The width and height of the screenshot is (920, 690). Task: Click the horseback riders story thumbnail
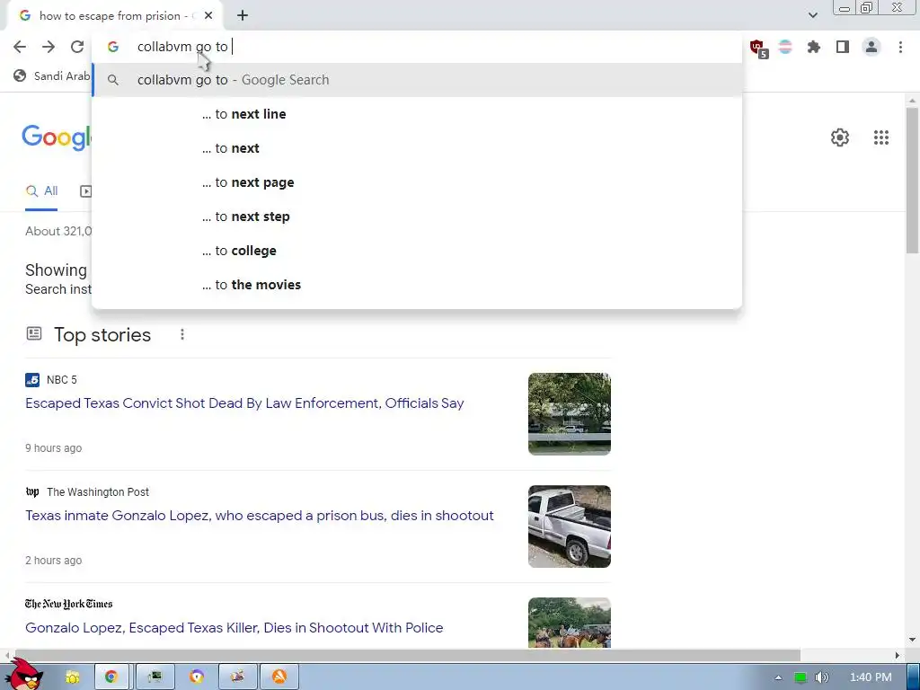coord(569,623)
